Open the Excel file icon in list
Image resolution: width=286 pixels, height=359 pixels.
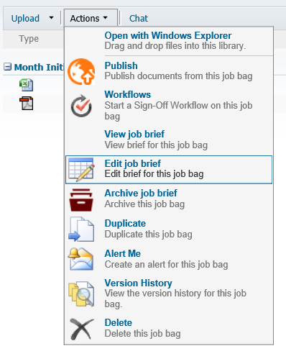click(26, 85)
